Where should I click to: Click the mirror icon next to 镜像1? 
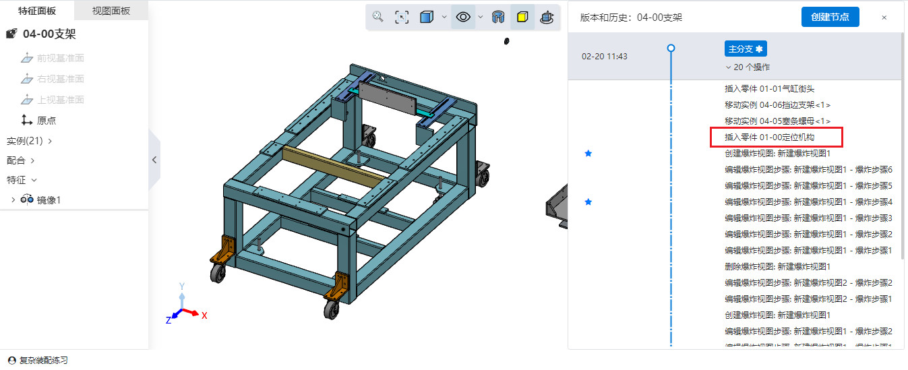tap(27, 199)
